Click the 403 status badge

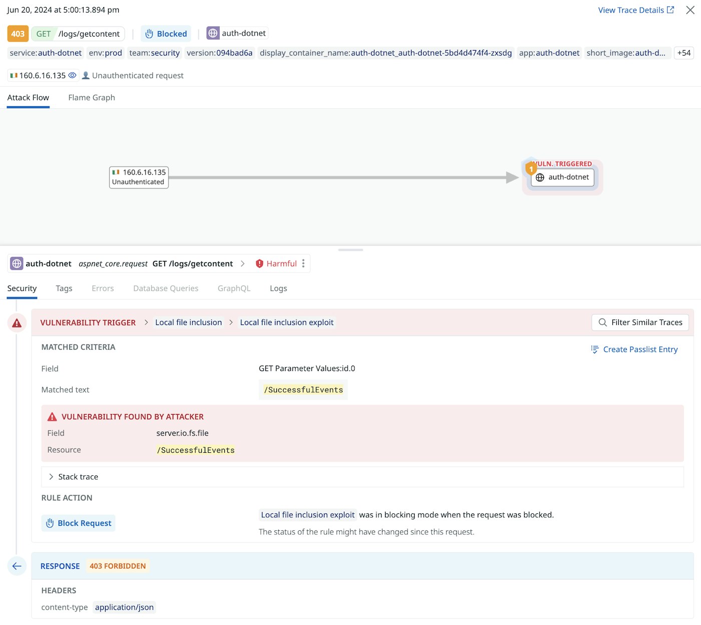[18, 34]
